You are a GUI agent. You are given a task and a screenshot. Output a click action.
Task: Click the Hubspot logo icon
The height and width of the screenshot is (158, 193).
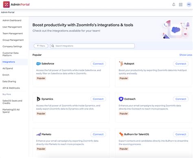[x=121, y=64]
